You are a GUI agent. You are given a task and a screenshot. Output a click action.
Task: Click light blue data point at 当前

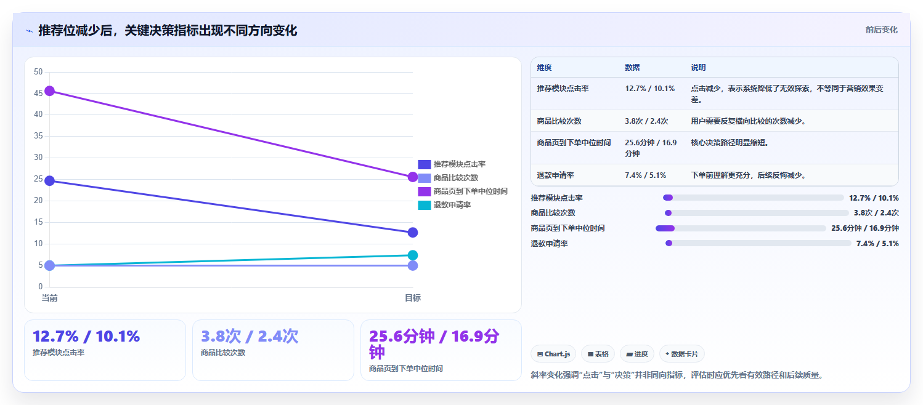(x=50, y=266)
